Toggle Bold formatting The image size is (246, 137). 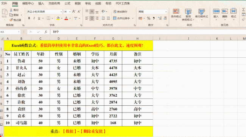29,18
